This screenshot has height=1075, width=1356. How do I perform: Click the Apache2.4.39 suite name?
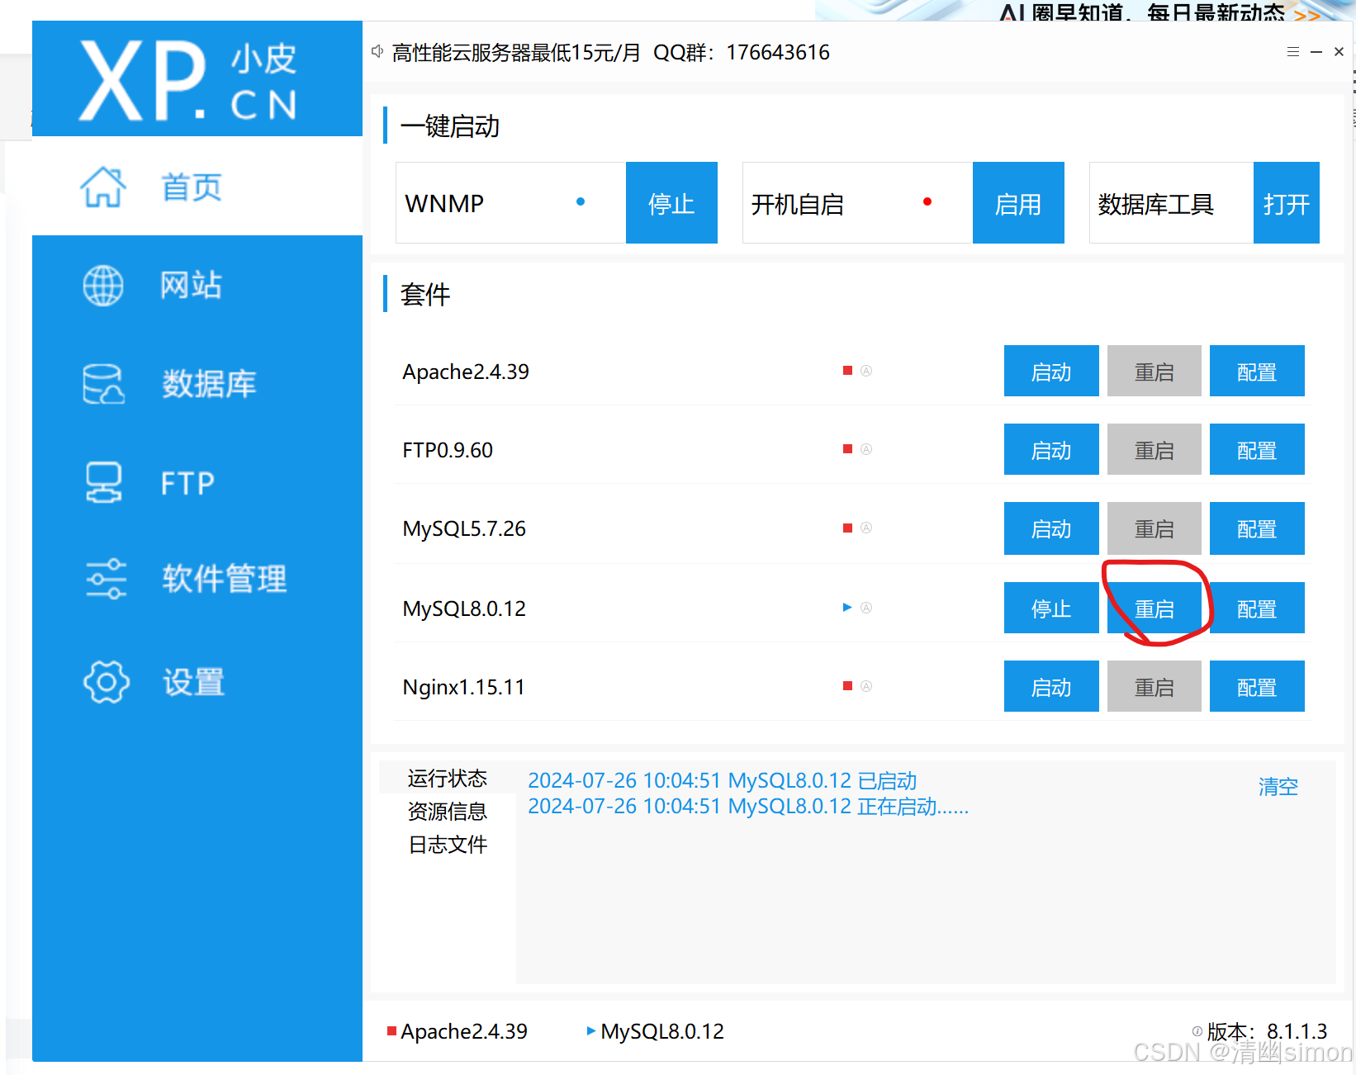pyautogui.click(x=466, y=372)
